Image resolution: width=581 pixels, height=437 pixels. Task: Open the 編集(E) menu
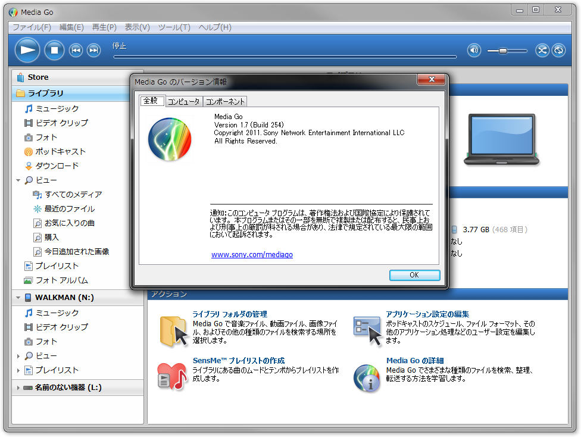pos(71,27)
